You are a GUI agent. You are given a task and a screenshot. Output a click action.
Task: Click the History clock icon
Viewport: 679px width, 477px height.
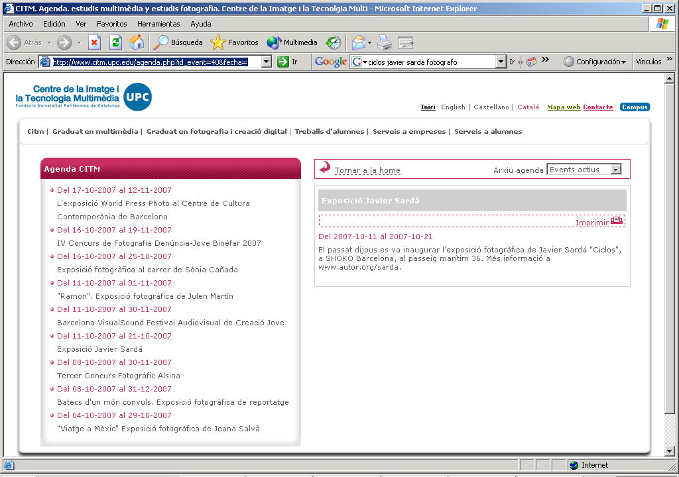(333, 42)
